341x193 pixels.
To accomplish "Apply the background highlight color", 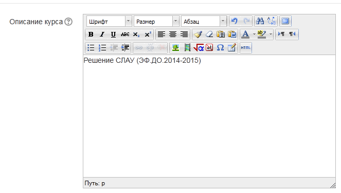I will (x=262, y=34).
